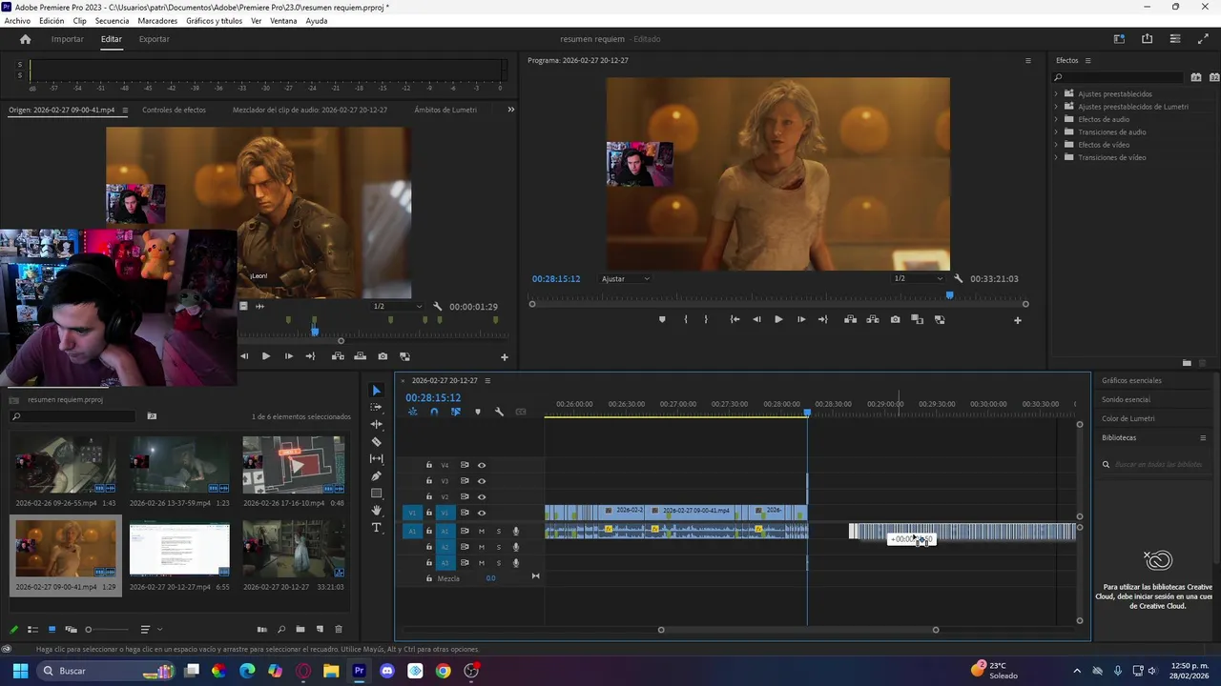
Task: Toggle lock on track V2
Action: (x=429, y=497)
